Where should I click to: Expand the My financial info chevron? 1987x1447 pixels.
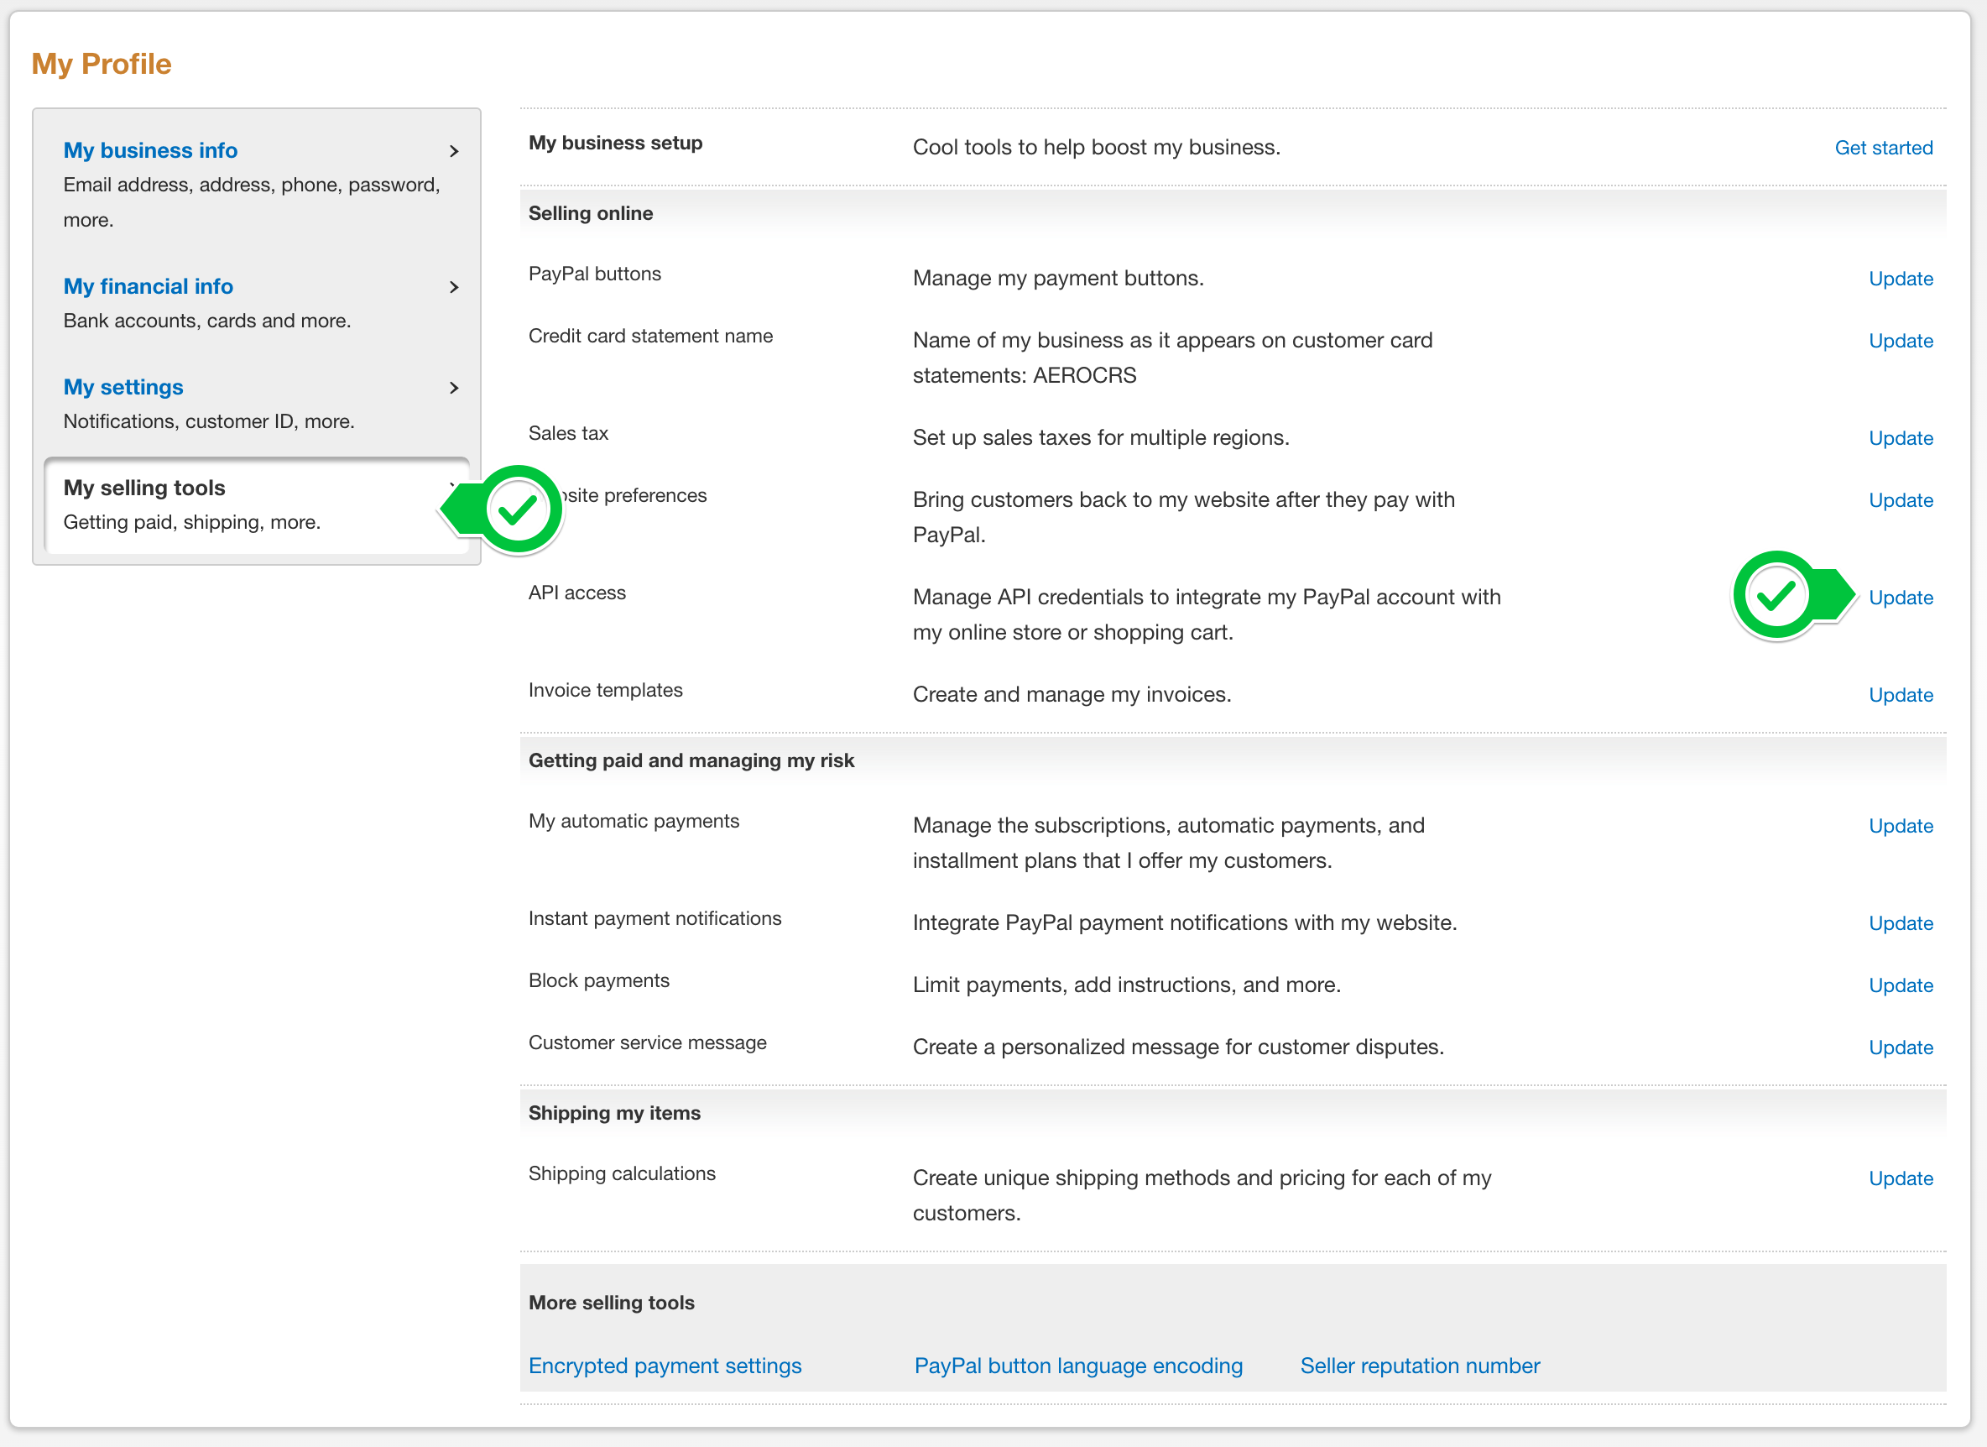[x=454, y=286]
